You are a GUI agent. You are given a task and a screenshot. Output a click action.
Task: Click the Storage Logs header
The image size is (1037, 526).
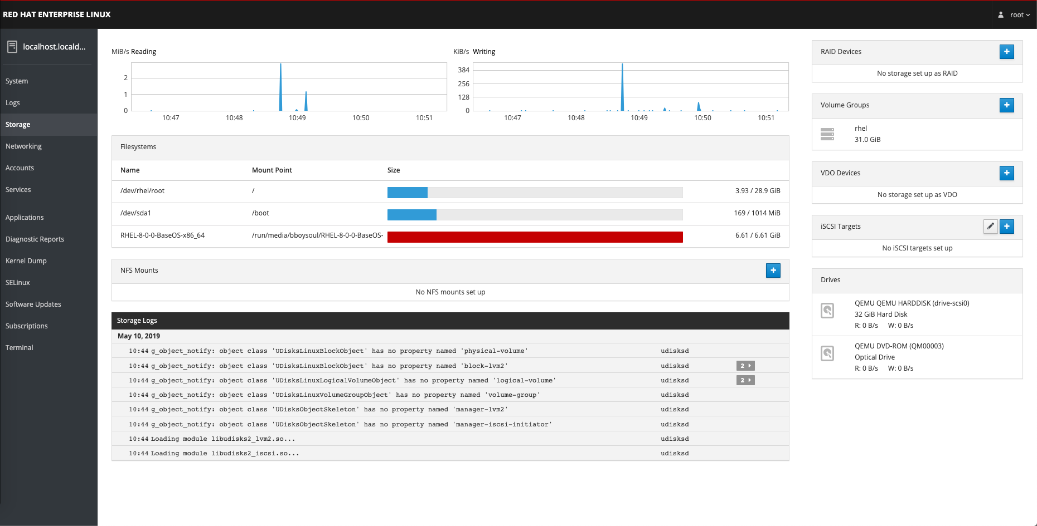tap(450, 321)
